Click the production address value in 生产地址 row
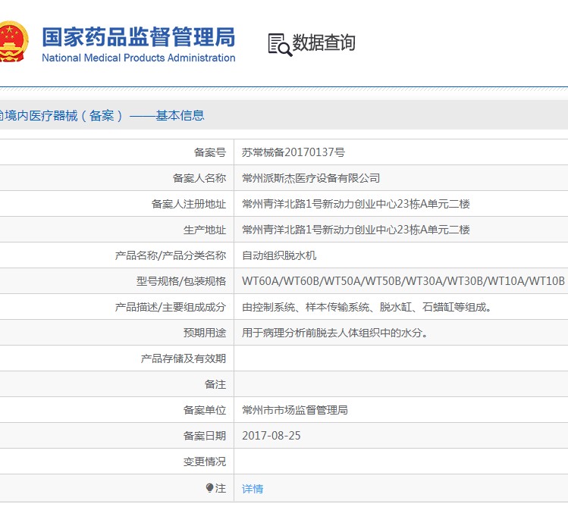The width and height of the screenshot is (568, 507). [356, 230]
